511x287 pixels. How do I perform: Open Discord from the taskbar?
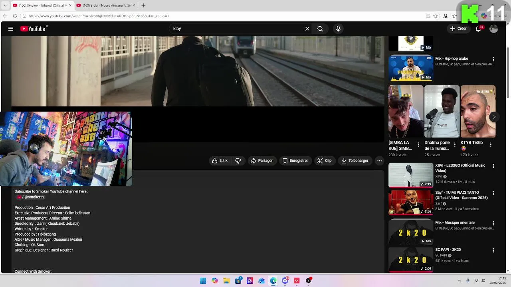(x=285, y=281)
